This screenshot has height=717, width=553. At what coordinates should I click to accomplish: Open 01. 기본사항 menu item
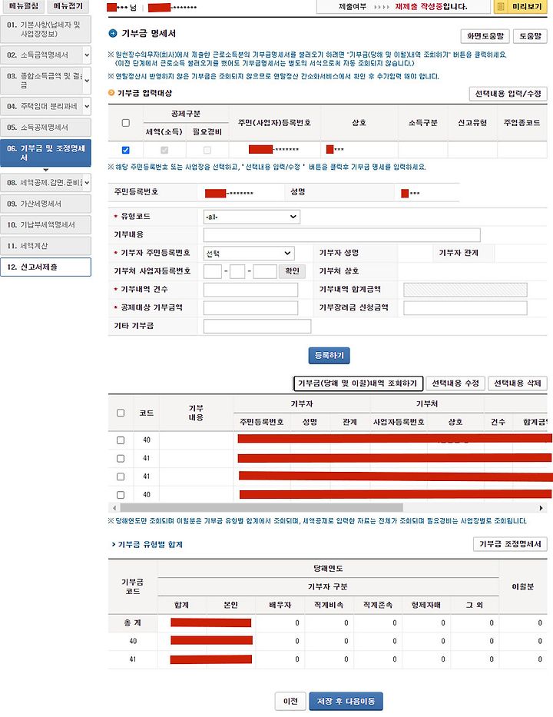pos(46,29)
